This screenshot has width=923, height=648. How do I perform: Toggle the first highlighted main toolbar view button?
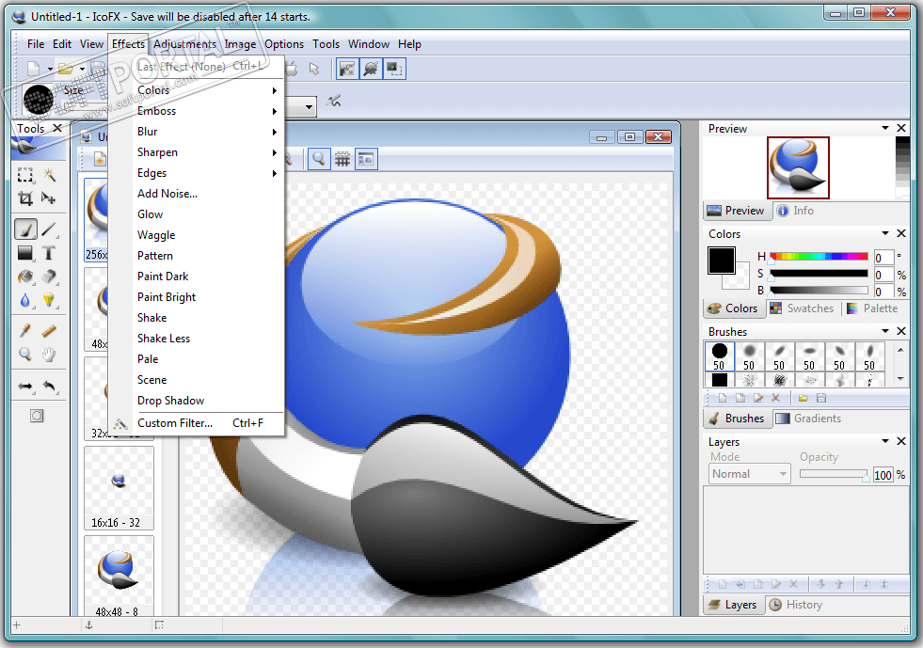coord(347,69)
